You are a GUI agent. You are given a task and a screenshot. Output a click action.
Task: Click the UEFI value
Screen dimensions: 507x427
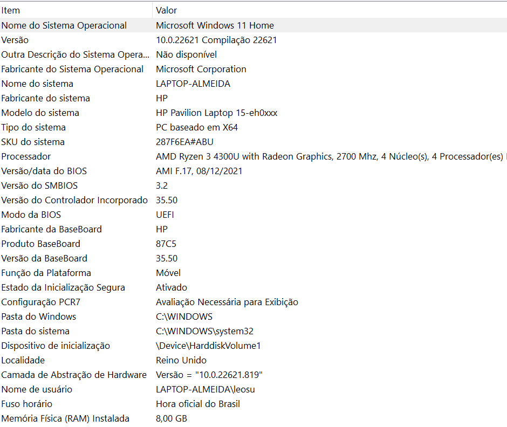point(165,214)
